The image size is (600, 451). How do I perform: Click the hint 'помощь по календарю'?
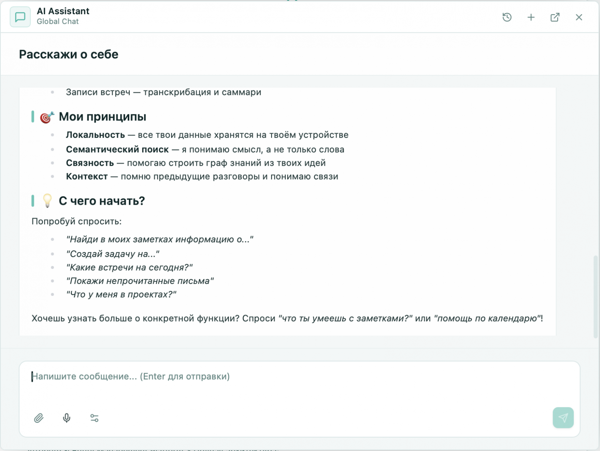(486, 318)
